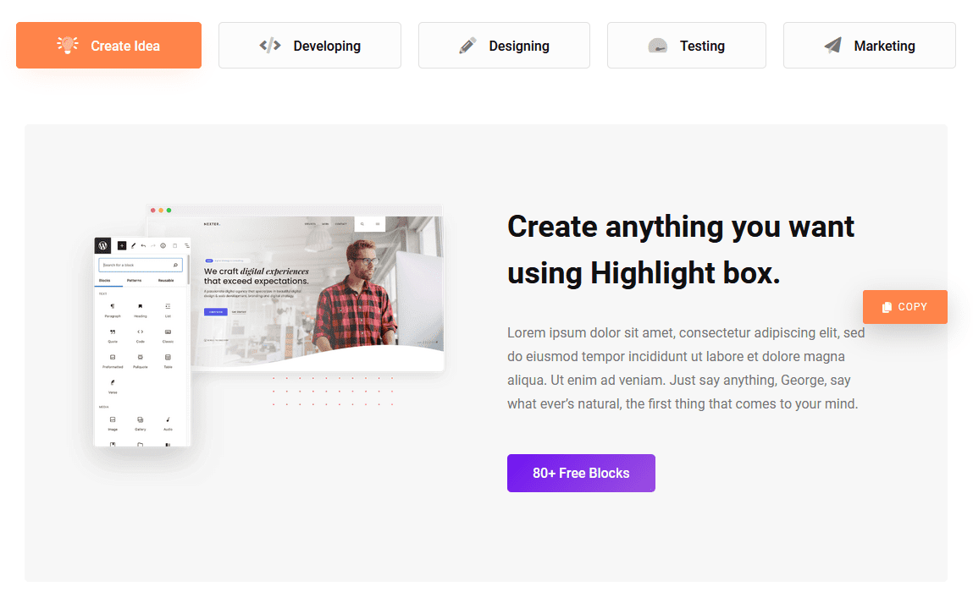The height and width of the screenshot is (603, 973).
Task: Open the Reusable tab in block panel
Action: (166, 280)
